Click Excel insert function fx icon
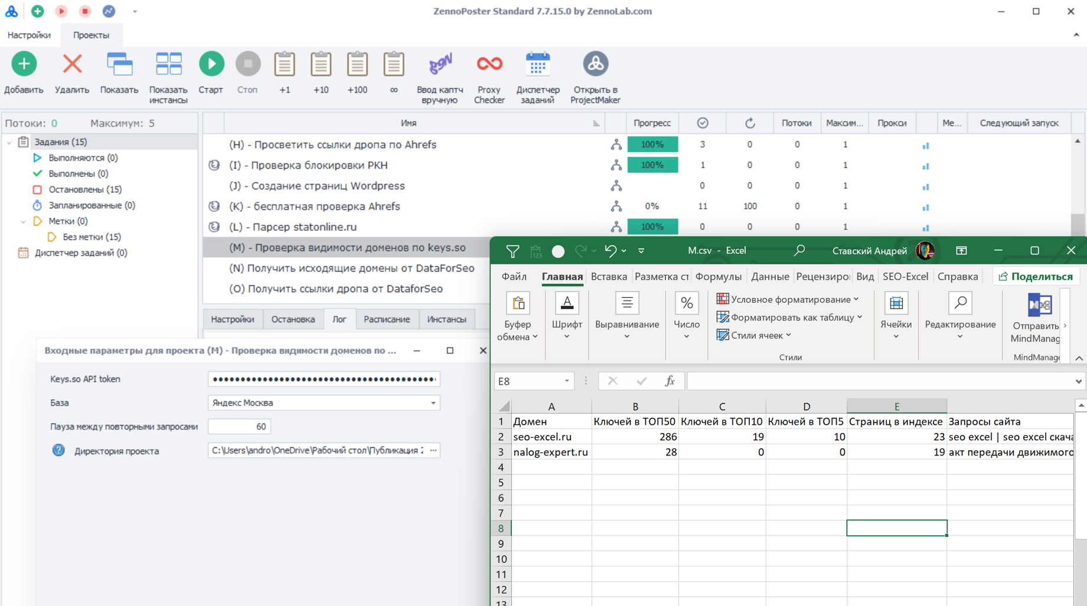 670,381
